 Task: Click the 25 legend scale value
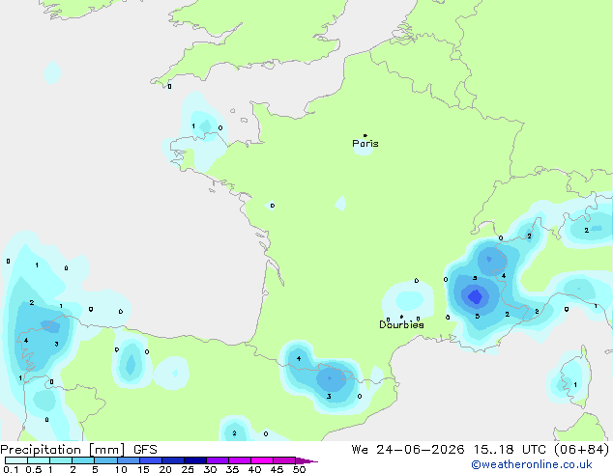188,469
